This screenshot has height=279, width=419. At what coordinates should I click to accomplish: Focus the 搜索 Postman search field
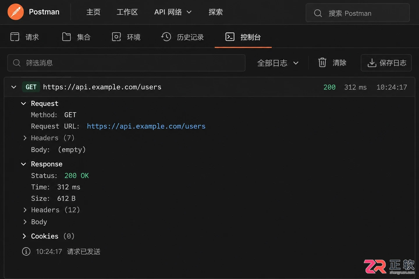[x=358, y=13]
